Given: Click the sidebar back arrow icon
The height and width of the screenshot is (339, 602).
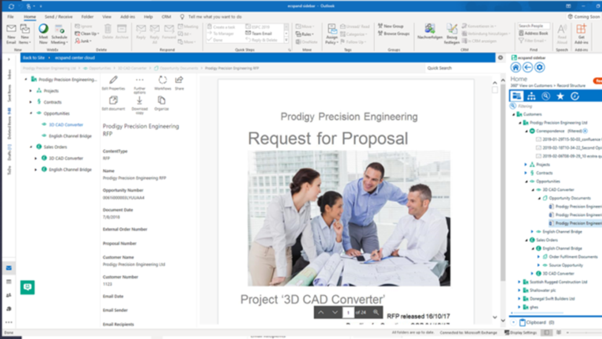Looking at the screenshot, I should (x=527, y=68).
